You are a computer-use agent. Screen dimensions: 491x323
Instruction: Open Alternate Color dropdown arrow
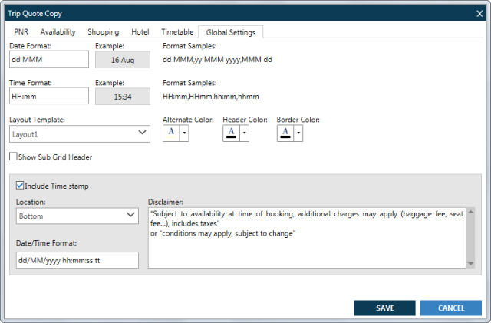point(184,133)
